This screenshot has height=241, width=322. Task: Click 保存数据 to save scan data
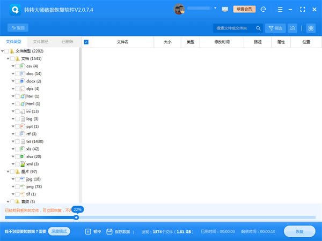118,231
